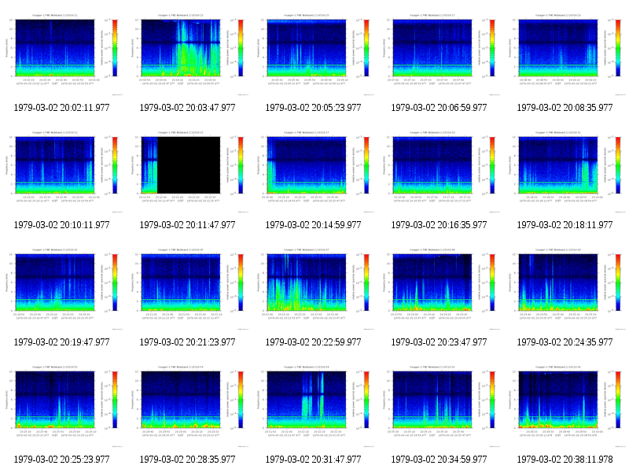Click caption text 1979-03-02 20:11:47.977

point(187,225)
